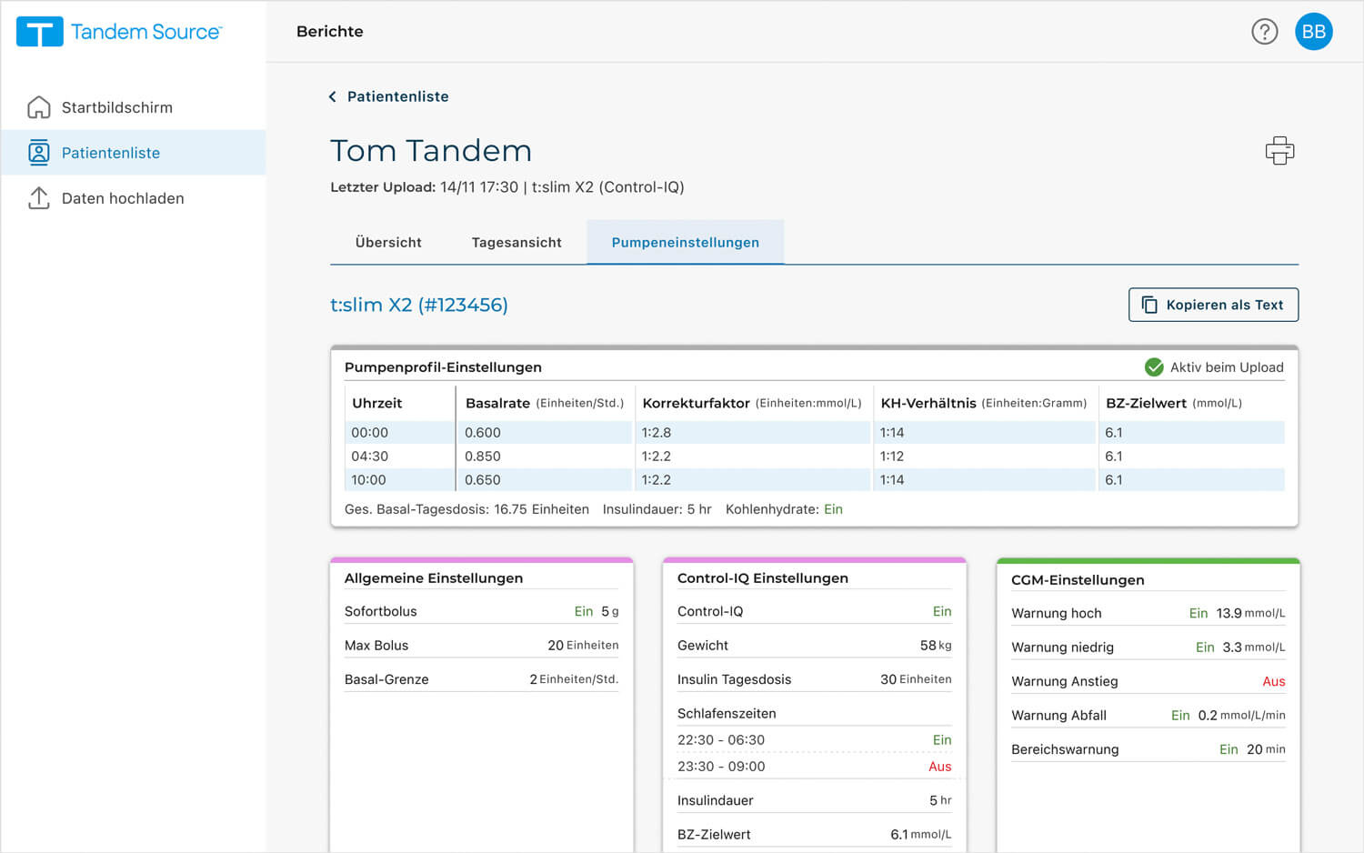Click Gewicht 58 kg value
The height and width of the screenshot is (853, 1364).
coord(936,645)
